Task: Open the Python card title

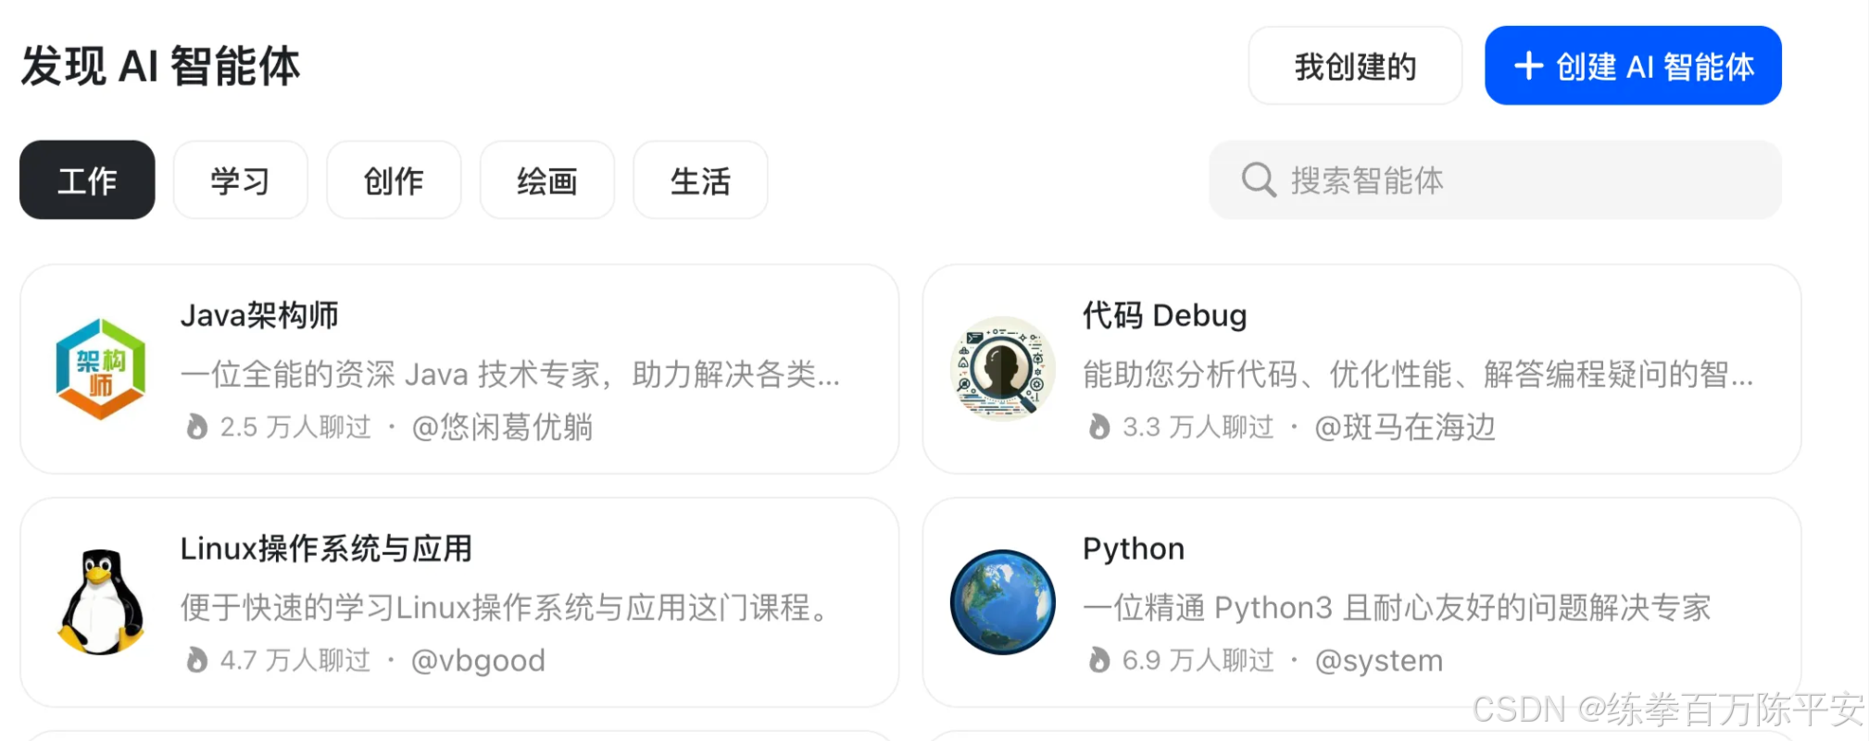Action: point(1134,549)
